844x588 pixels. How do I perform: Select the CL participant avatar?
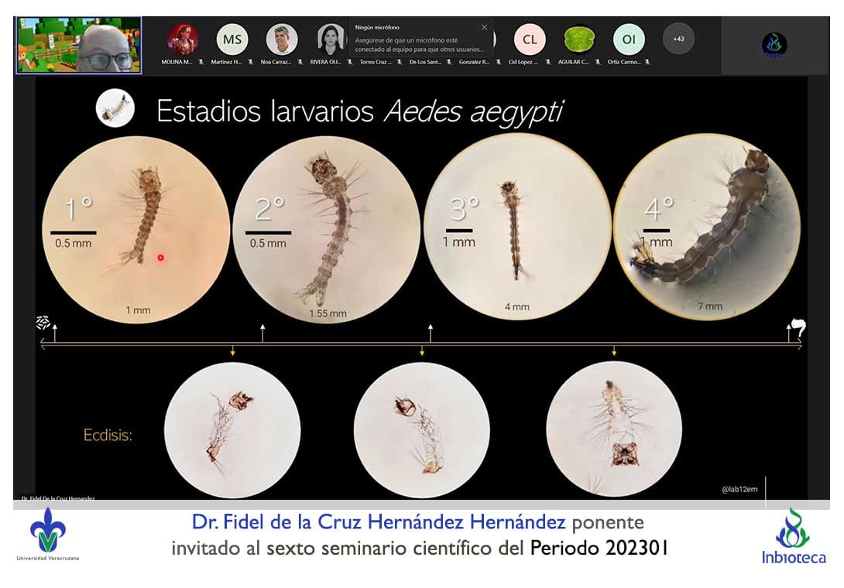pyautogui.click(x=530, y=39)
